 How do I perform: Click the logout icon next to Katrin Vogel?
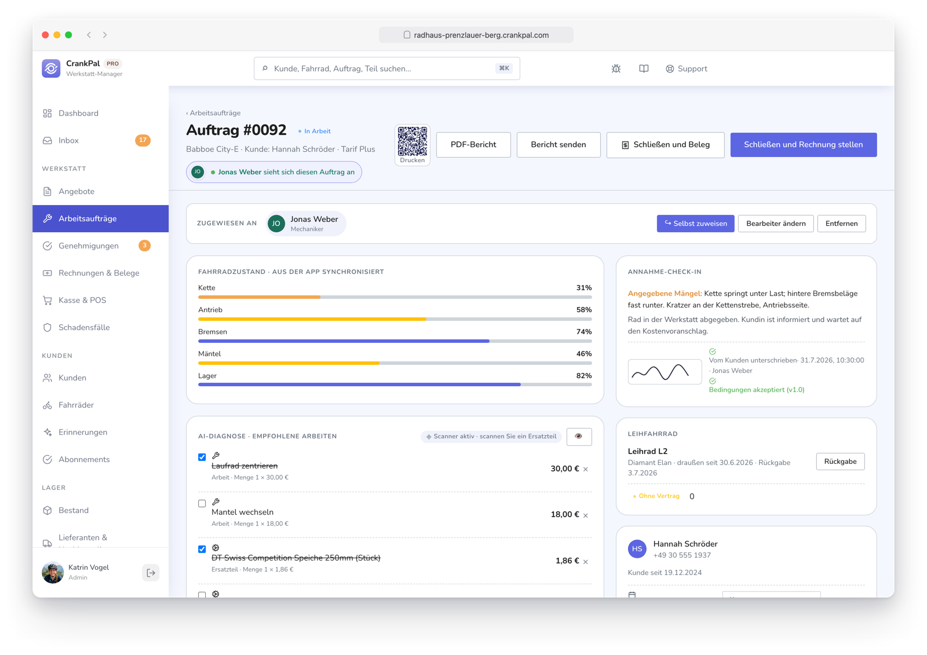point(151,573)
